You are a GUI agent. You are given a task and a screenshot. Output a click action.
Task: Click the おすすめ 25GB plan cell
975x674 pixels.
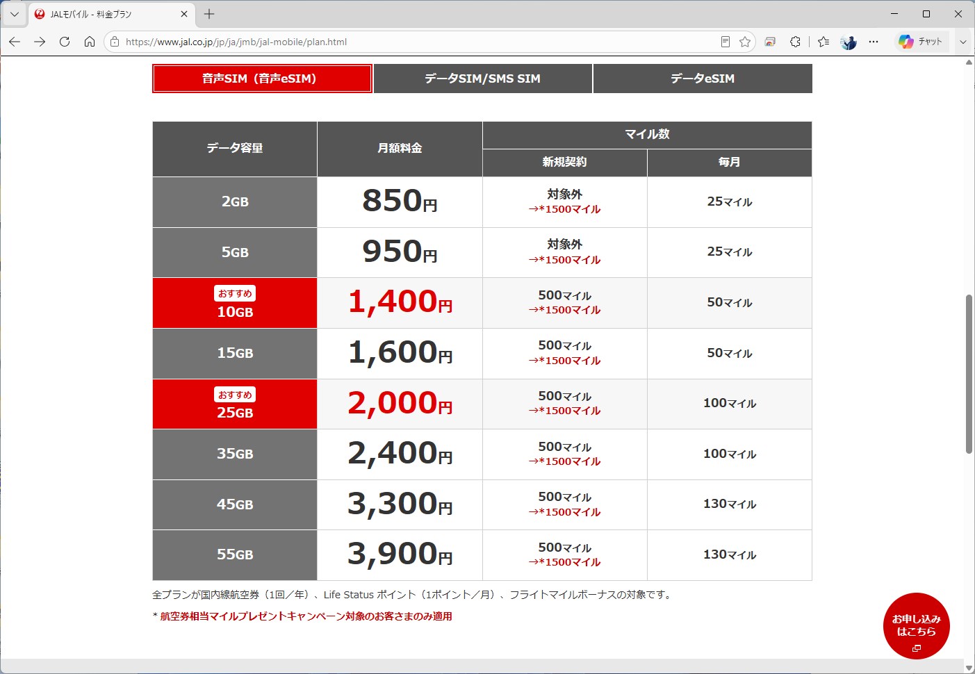(235, 404)
